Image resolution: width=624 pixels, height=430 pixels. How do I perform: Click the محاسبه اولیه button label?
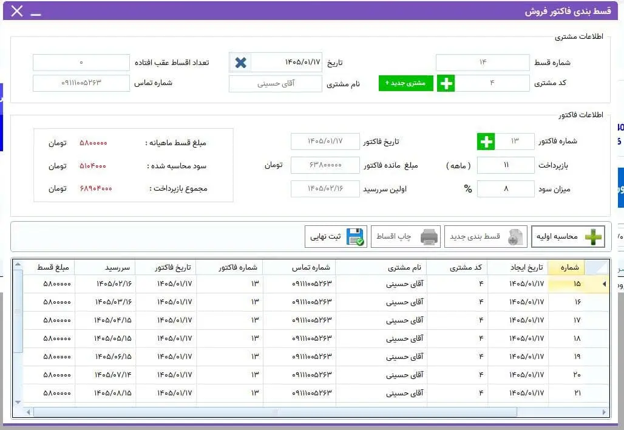click(557, 236)
